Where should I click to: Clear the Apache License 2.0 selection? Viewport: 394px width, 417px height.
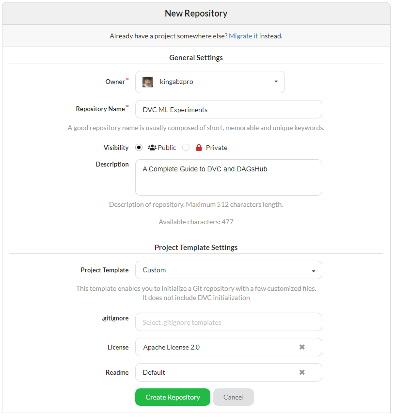(x=302, y=347)
